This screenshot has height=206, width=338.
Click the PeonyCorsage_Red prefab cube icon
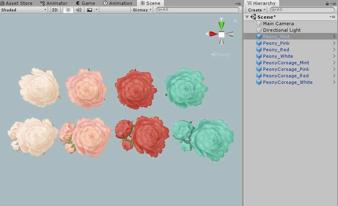click(259, 76)
